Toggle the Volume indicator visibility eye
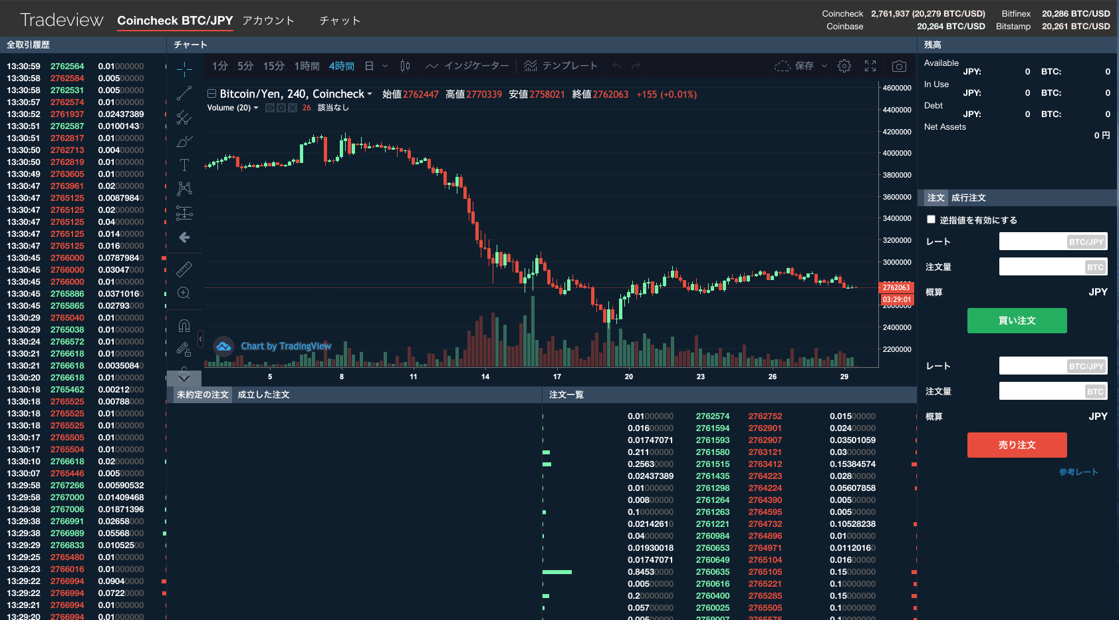This screenshot has width=1119, height=620. (270, 108)
